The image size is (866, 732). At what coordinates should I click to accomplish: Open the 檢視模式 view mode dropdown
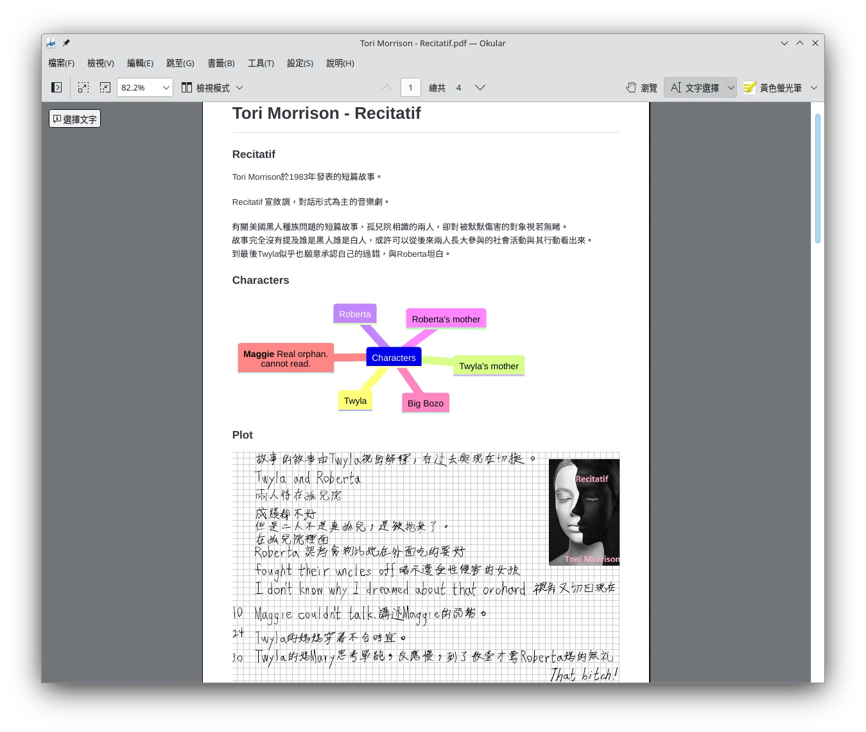(x=212, y=87)
